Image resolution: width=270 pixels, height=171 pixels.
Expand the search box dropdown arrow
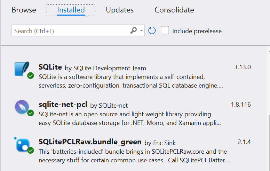(x=141, y=31)
